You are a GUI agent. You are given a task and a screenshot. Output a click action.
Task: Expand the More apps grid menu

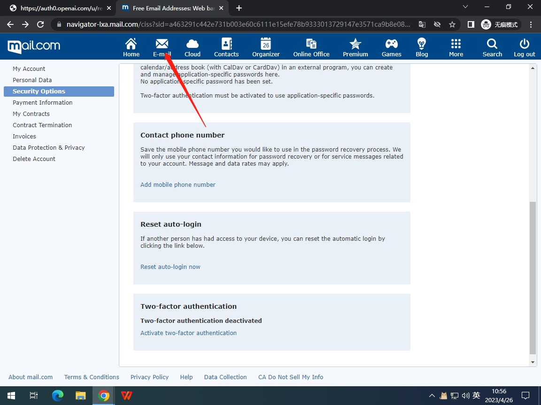click(x=456, y=44)
